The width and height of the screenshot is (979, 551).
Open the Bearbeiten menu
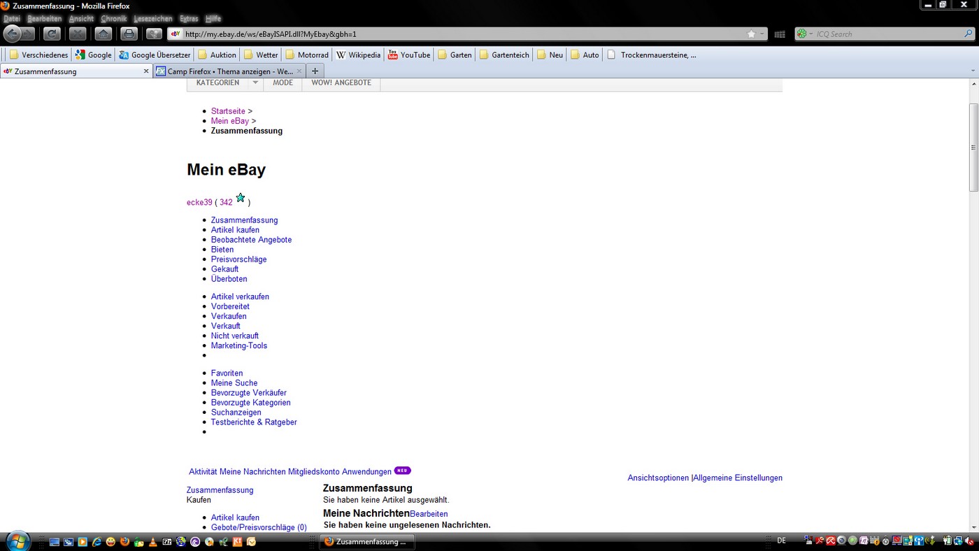45,19
